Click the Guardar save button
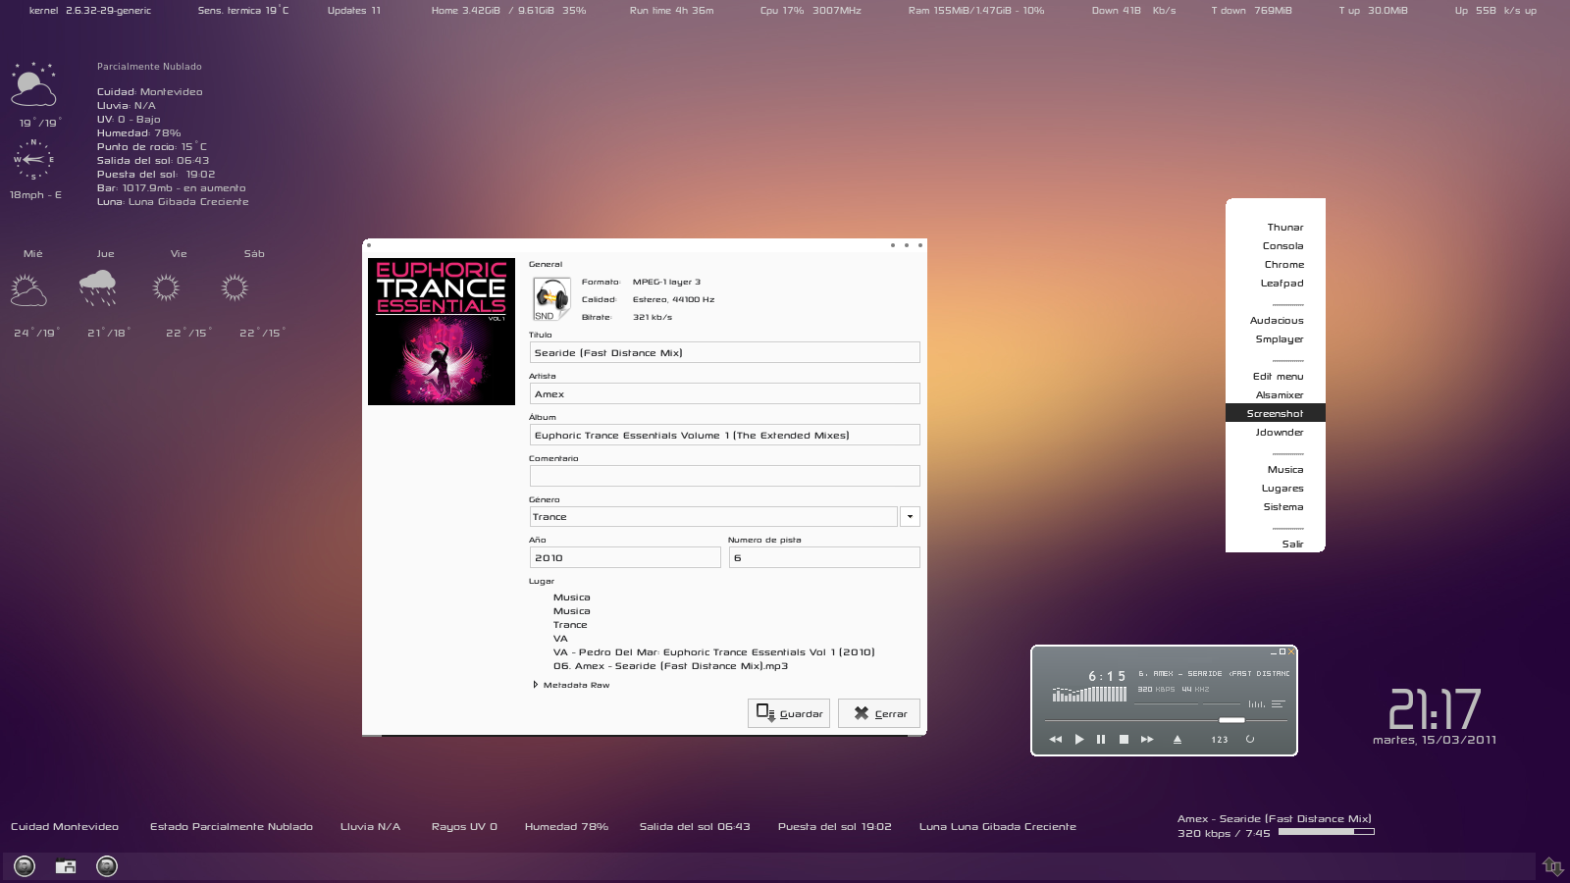Screen dimensions: 1570x883 click(x=789, y=713)
